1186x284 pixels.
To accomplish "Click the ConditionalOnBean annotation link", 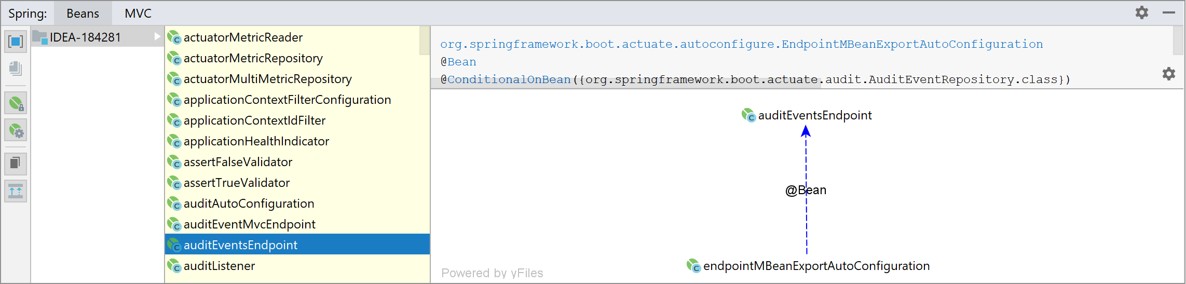I will (x=509, y=79).
